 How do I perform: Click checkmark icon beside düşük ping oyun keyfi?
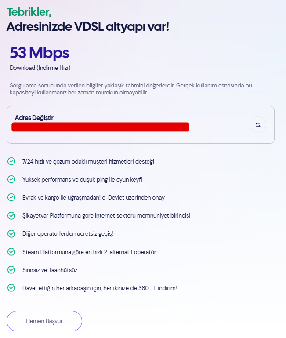tap(11, 179)
